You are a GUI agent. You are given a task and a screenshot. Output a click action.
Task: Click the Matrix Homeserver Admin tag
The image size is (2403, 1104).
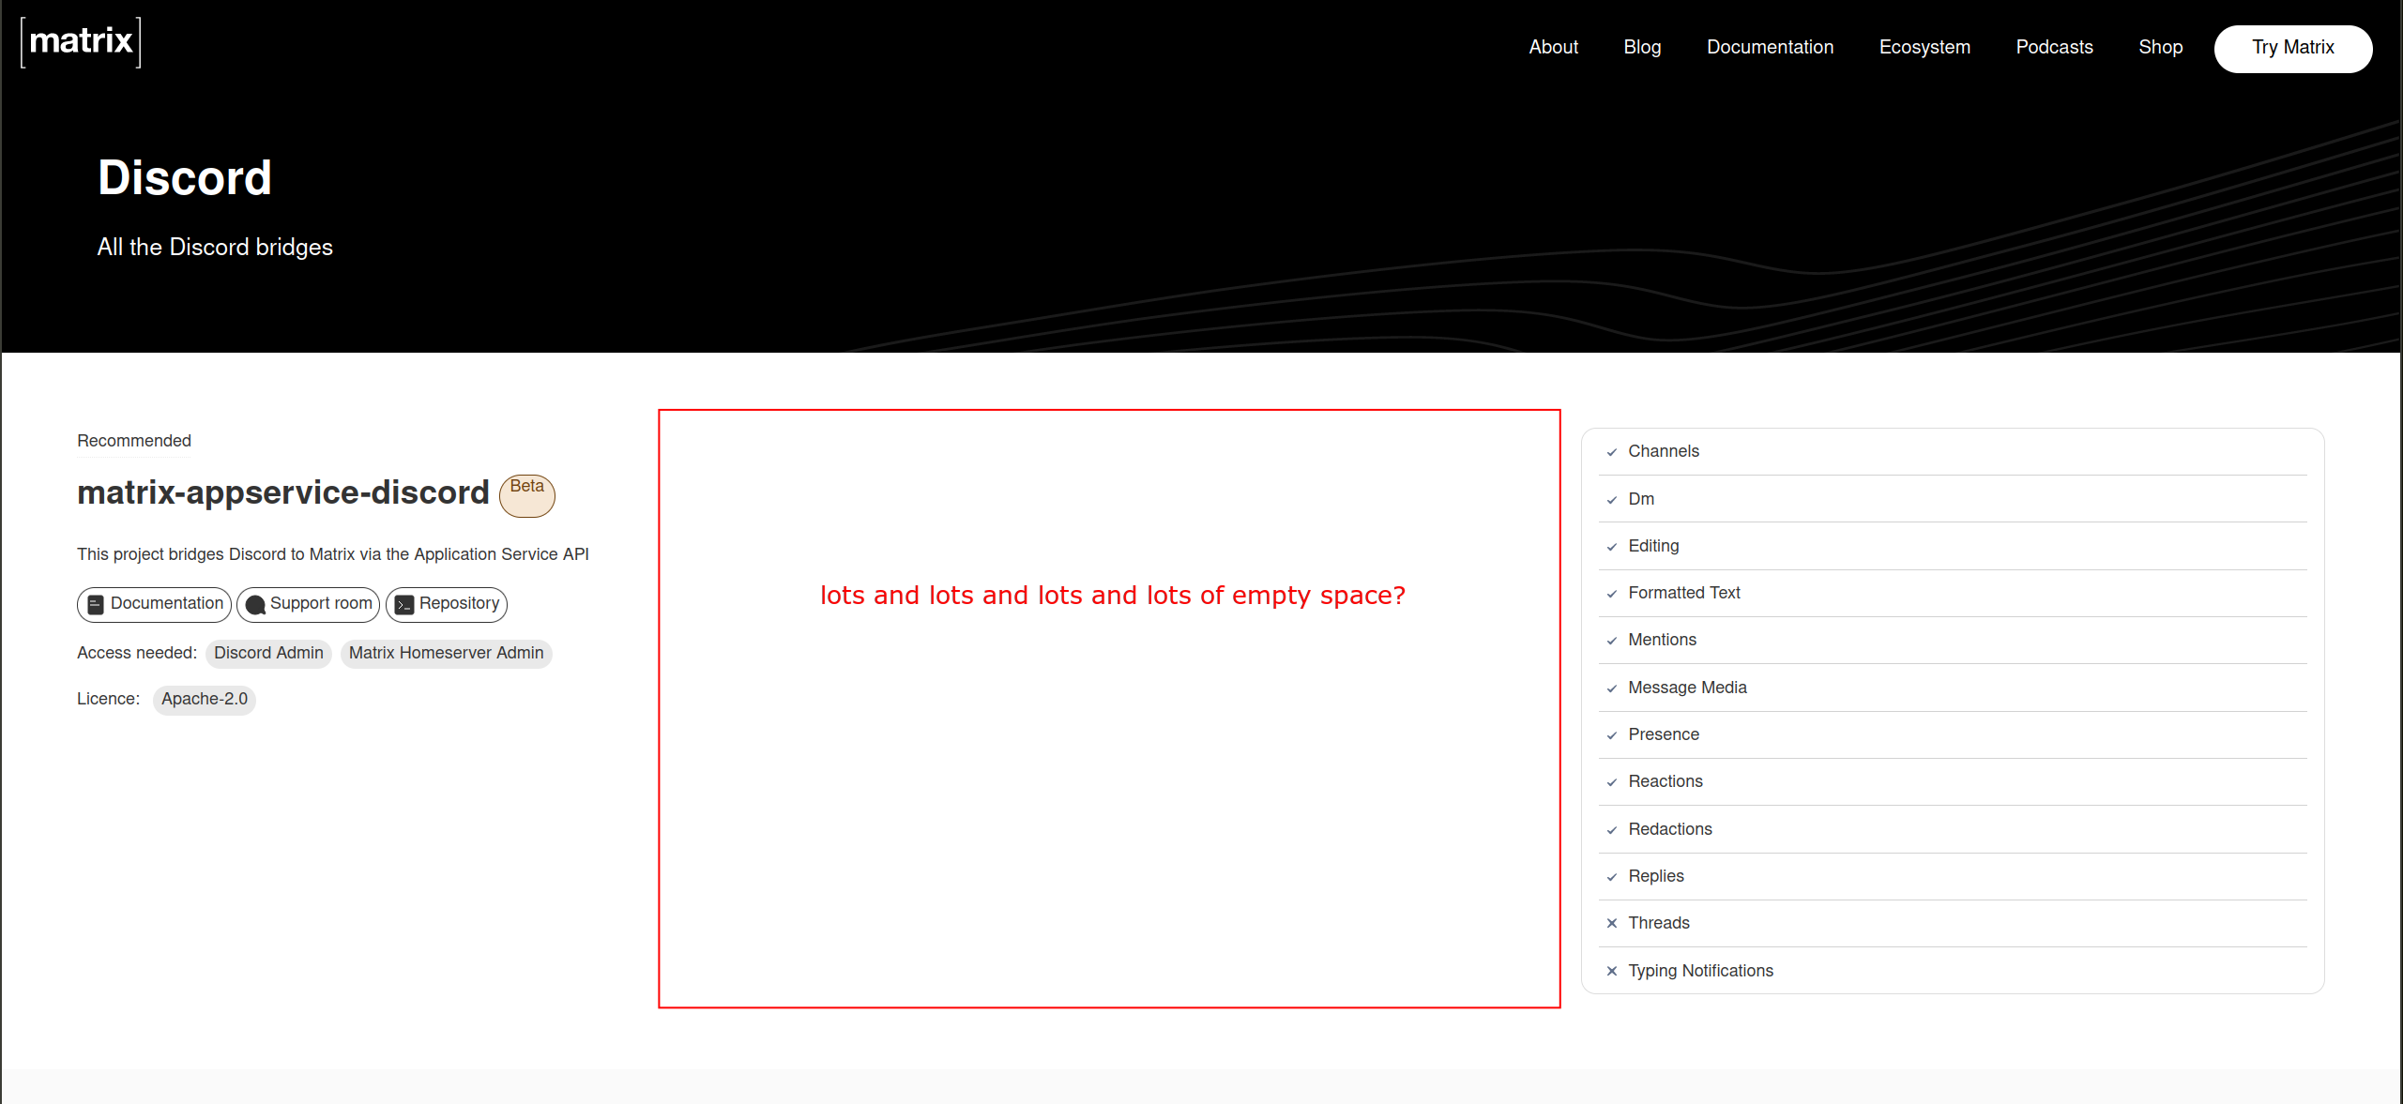click(x=446, y=653)
